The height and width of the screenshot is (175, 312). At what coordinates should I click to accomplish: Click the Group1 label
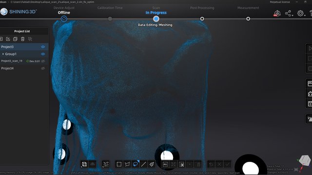tap(11, 54)
